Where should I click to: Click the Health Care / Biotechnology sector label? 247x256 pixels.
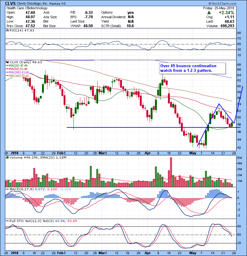tap(27, 8)
